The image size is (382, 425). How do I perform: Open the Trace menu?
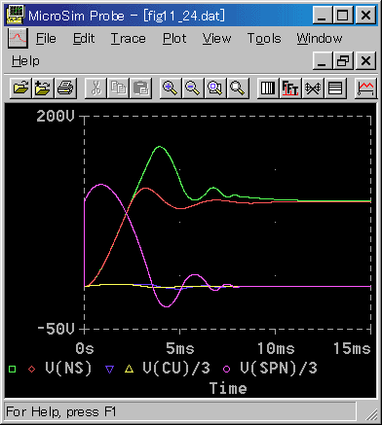pos(128,39)
